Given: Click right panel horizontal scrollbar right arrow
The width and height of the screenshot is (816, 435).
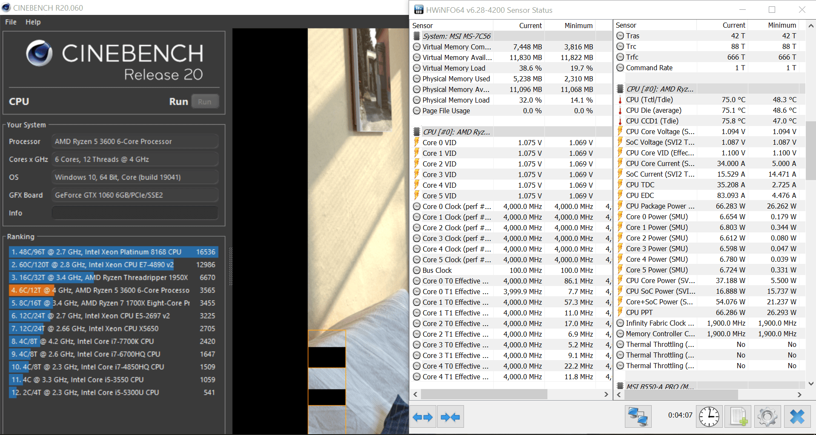Looking at the screenshot, I should [799, 395].
